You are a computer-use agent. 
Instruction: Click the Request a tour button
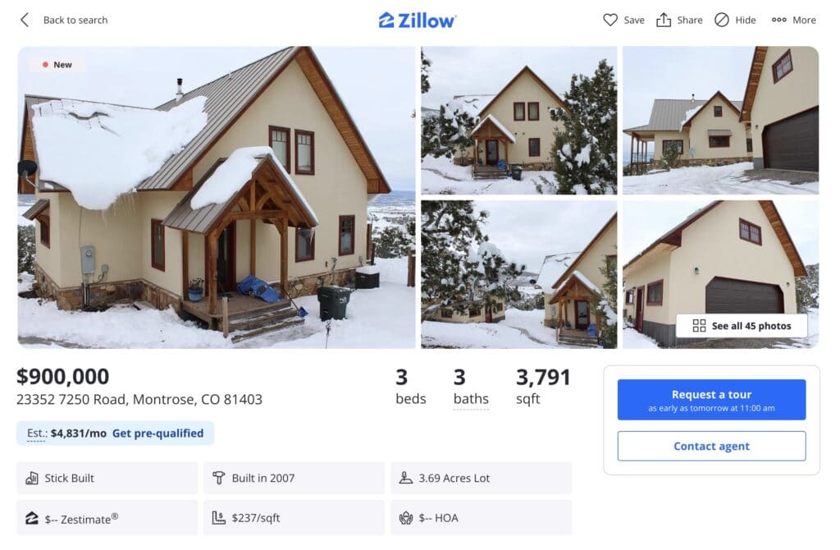711,400
